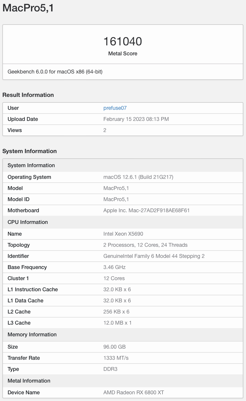
Task: Select the Intel Xeon X5690 CPU name
Action: (123, 234)
